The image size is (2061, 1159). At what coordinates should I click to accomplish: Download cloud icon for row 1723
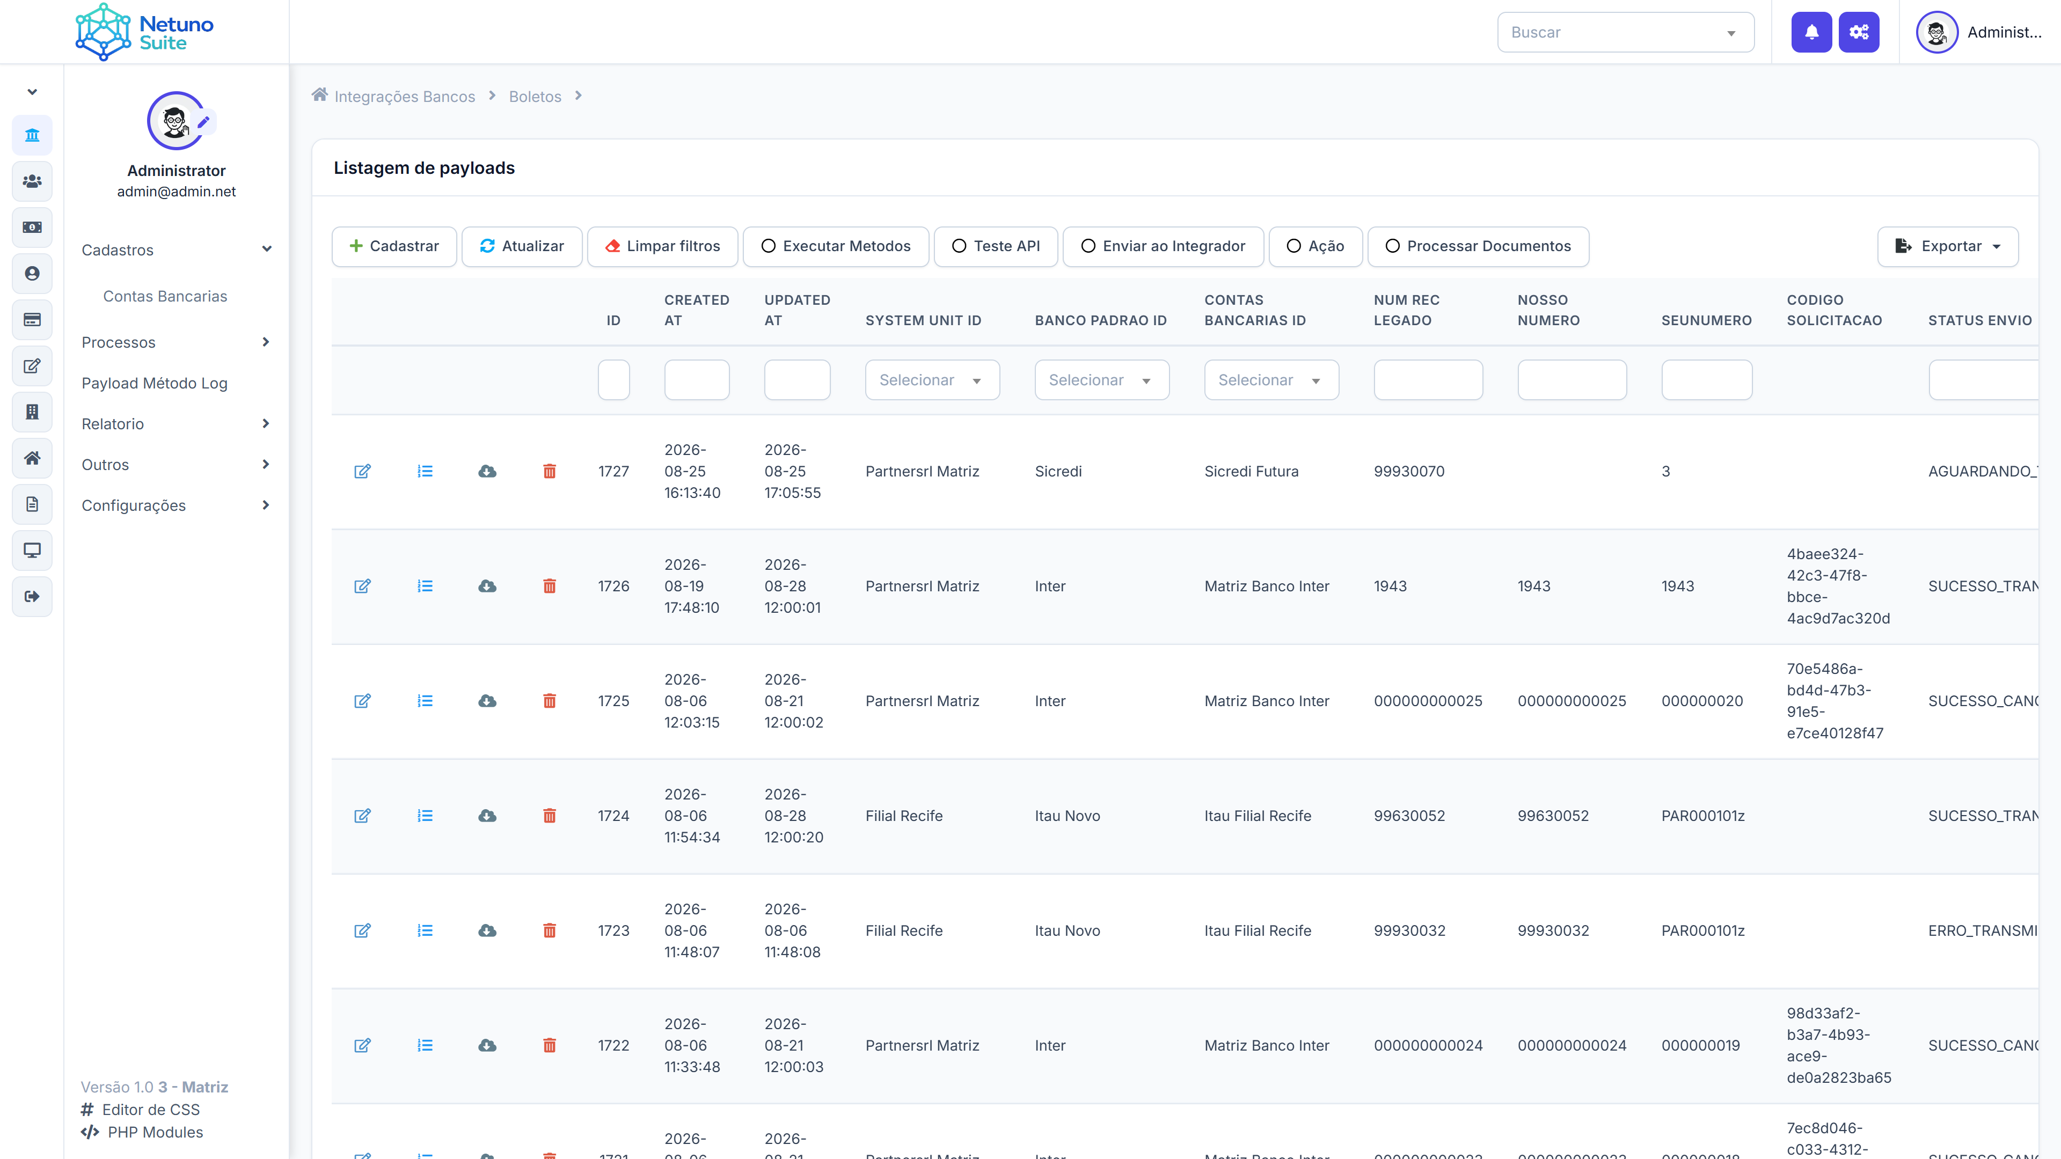(x=487, y=930)
